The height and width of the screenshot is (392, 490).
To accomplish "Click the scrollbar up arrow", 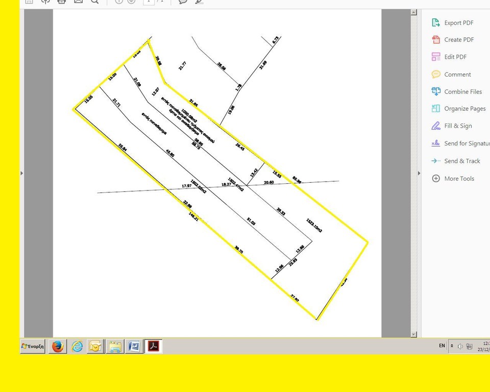I will [413, 12].
